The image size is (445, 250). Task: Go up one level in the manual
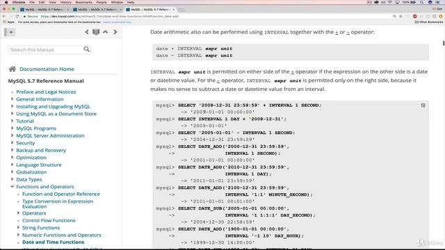pyautogui.click(x=105, y=32)
